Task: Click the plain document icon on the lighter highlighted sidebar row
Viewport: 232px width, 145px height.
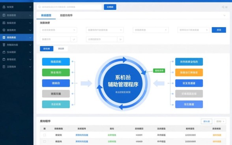Action: (x=4, y=15)
